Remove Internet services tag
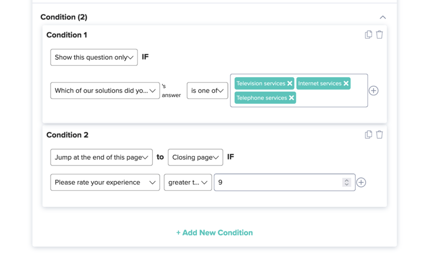The height and width of the screenshot is (255, 430). (346, 84)
